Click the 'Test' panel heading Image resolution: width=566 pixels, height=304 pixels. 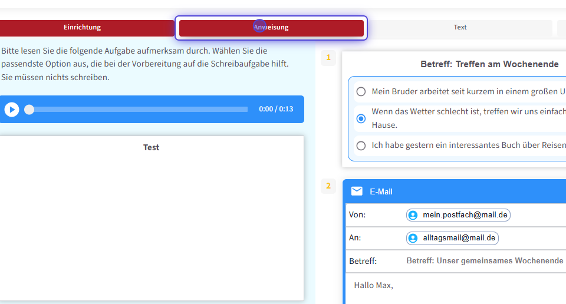[x=151, y=147]
